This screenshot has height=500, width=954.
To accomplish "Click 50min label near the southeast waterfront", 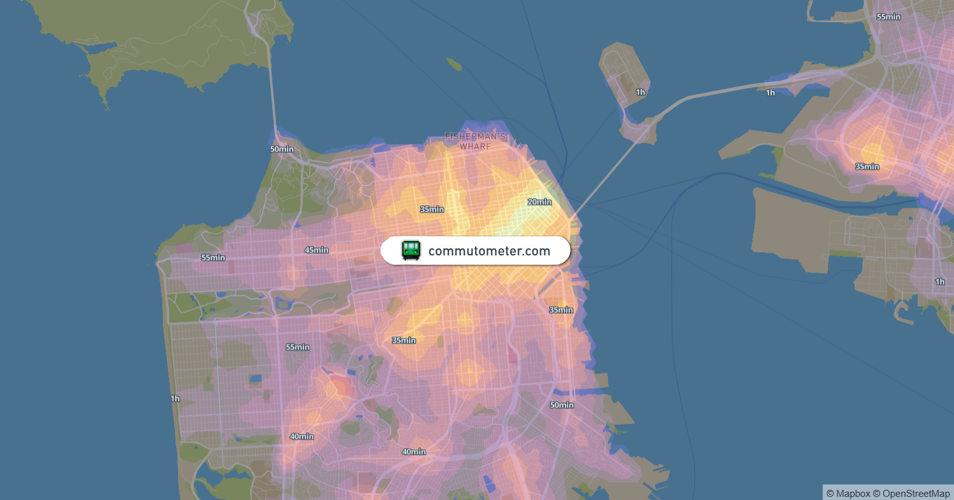I will [x=562, y=405].
